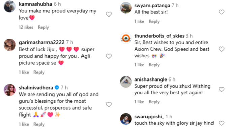The image size is (229, 129).
Task: Tap heart icon next to swarupjoshi_ comment
Action: (x=221, y=123)
